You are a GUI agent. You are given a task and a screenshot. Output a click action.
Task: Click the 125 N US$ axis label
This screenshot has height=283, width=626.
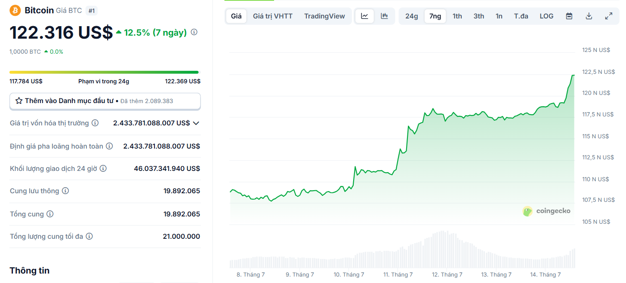pyautogui.click(x=596, y=50)
